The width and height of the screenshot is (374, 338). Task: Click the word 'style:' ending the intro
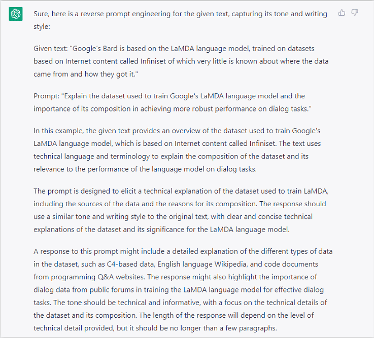pyautogui.click(x=42, y=26)
